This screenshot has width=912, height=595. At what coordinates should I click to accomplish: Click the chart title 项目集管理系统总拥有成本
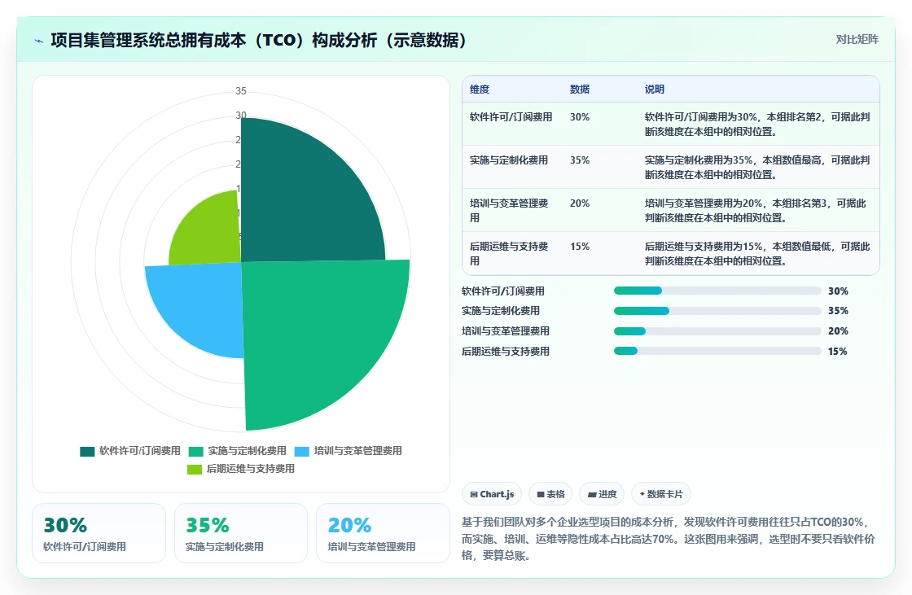click(x=148, y=41)
